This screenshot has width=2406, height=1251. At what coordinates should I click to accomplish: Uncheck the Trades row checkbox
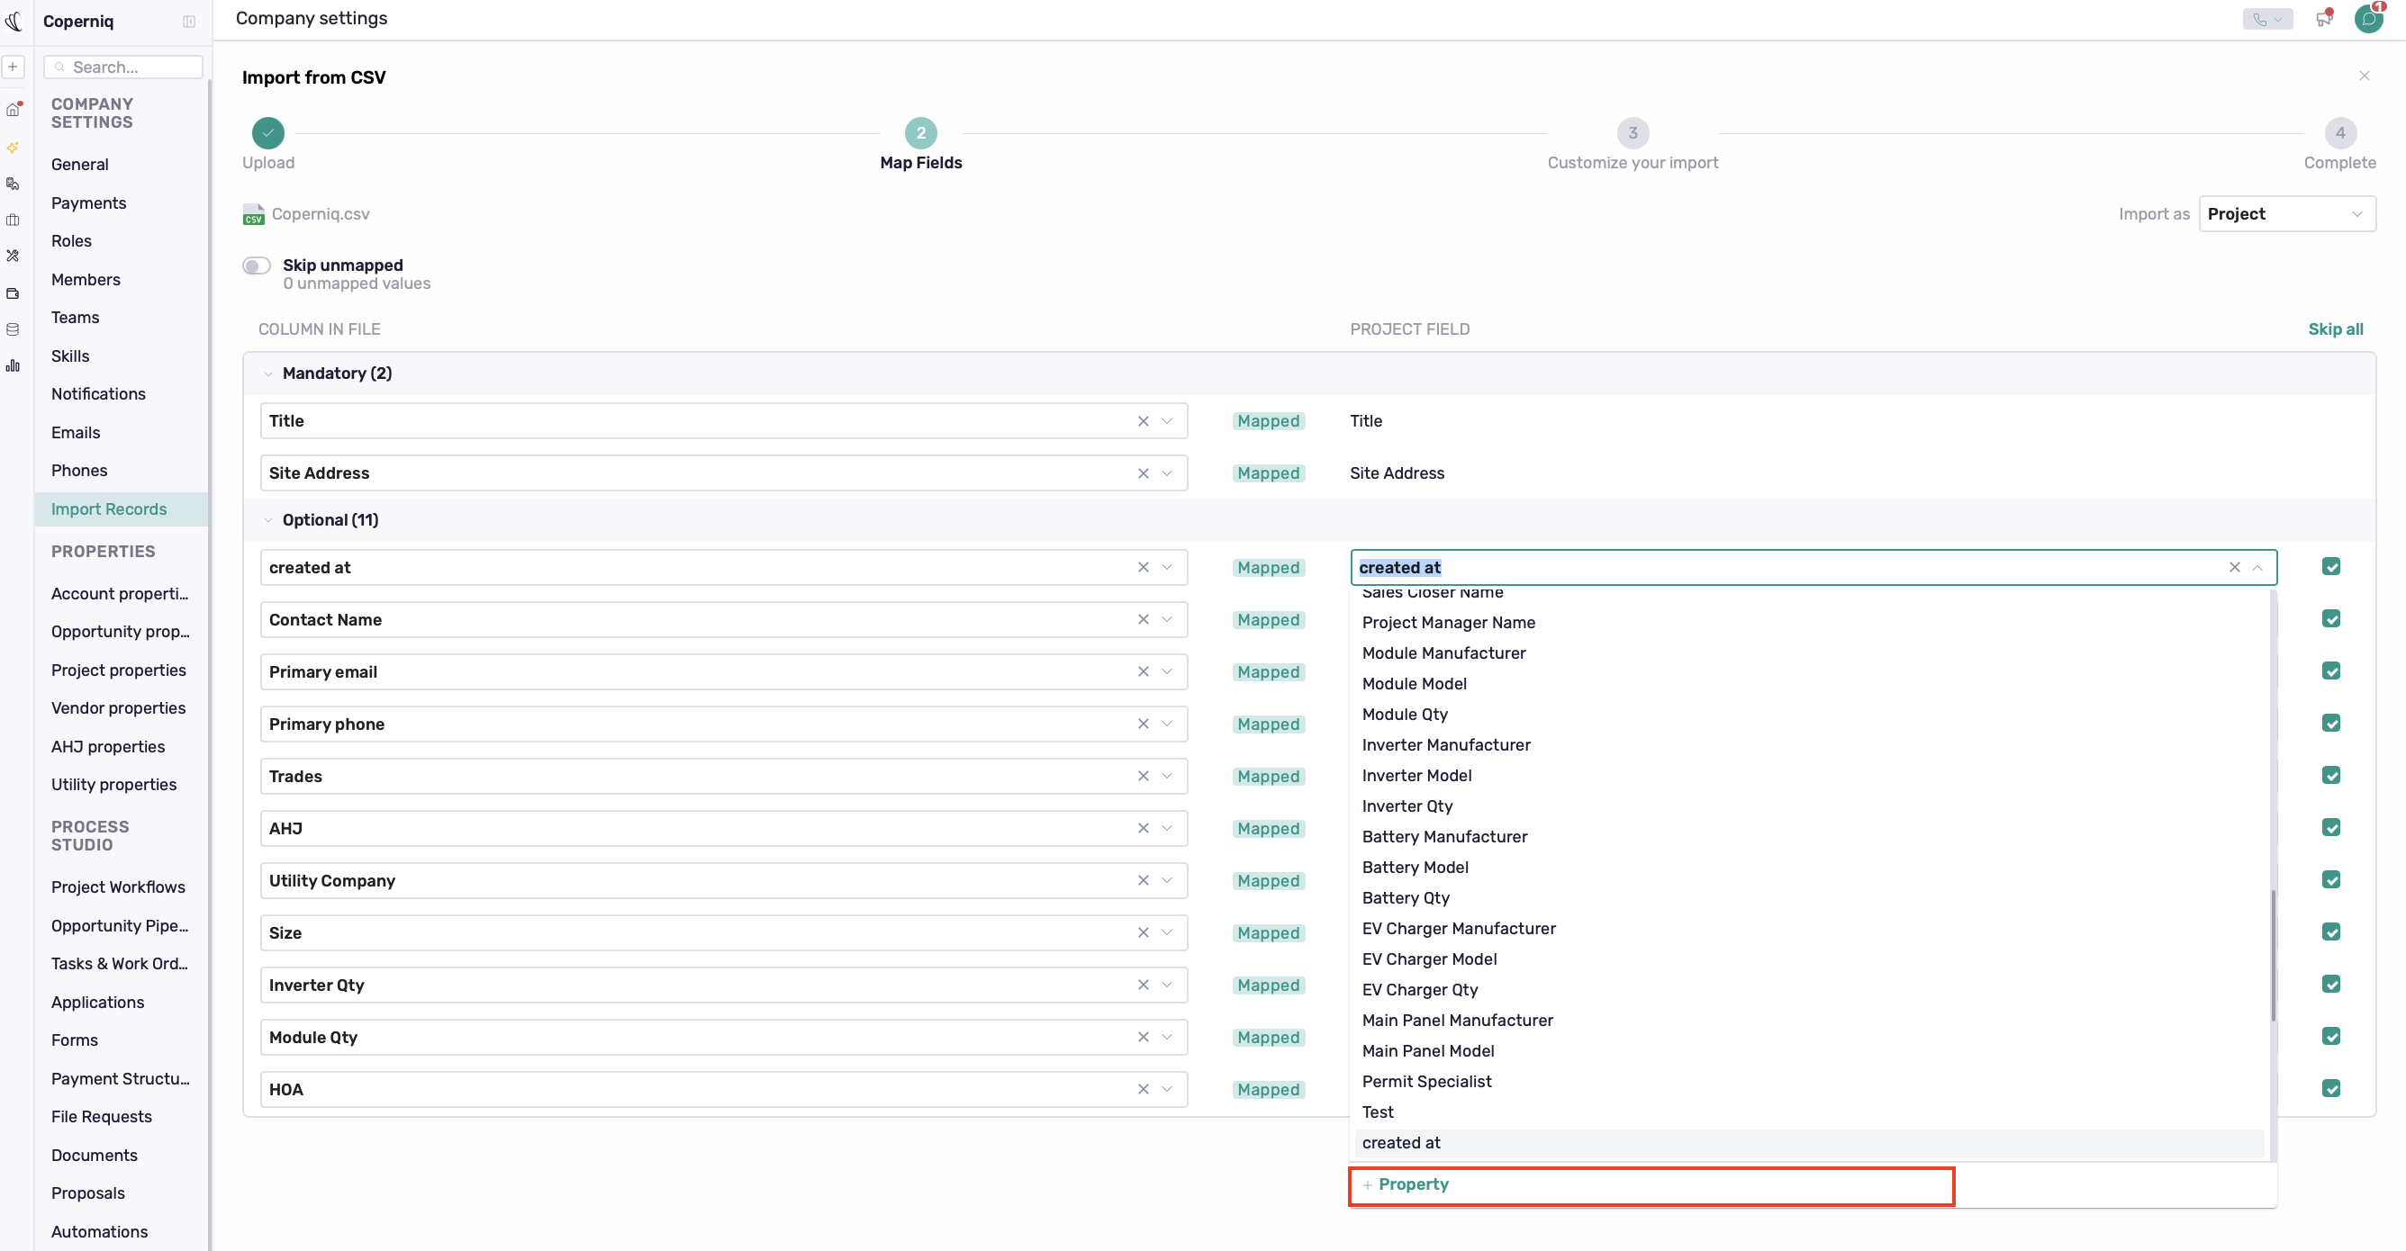[x=2331, y=776]
